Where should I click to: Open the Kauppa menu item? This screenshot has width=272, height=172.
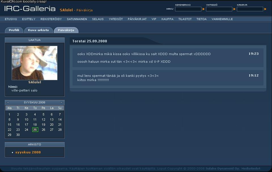tap(167, 19)
